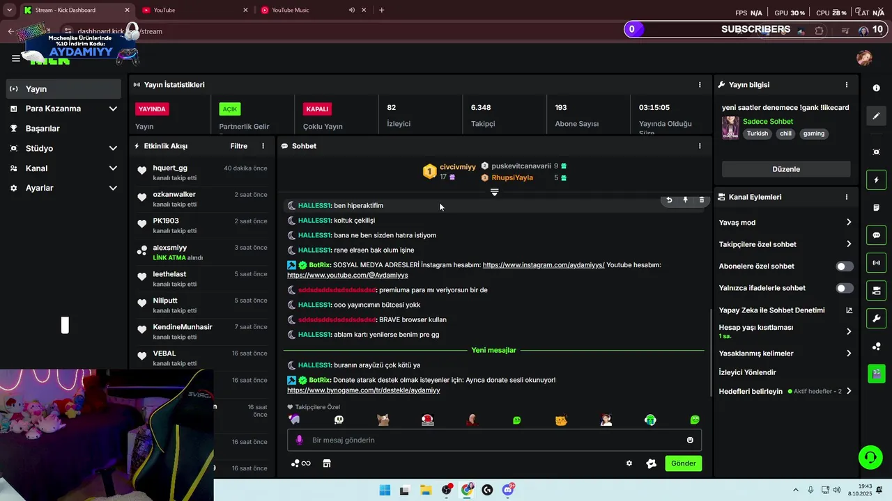892x501 pixels.
Task: Expand Ayarlar sidebar section
Action: point(113,188)
